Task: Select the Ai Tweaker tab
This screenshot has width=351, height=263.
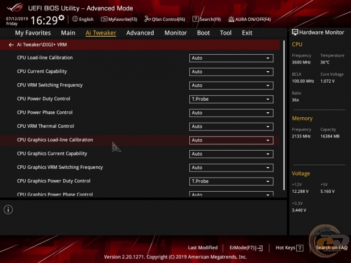Action: pyautogui.click(x=101, y=33)
